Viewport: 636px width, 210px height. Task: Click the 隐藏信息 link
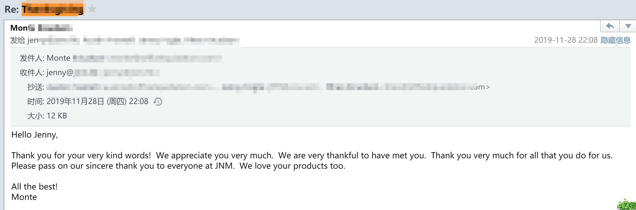tap(615, 40)
